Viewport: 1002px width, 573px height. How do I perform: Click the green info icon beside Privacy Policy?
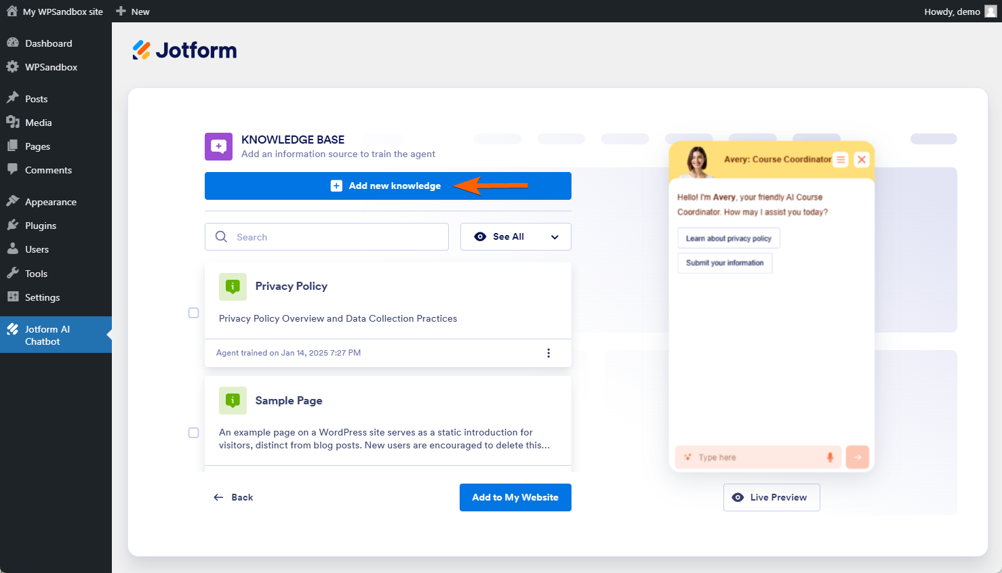[x=233, y=286]
